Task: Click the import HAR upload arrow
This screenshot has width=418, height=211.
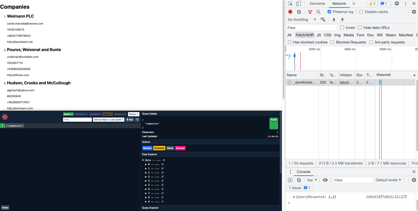Action: tap(334, 20)
